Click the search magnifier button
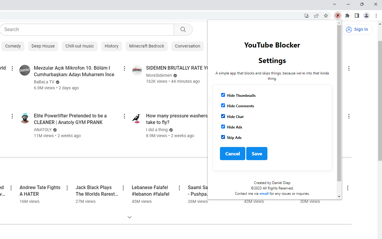 [x=183, y=30]
